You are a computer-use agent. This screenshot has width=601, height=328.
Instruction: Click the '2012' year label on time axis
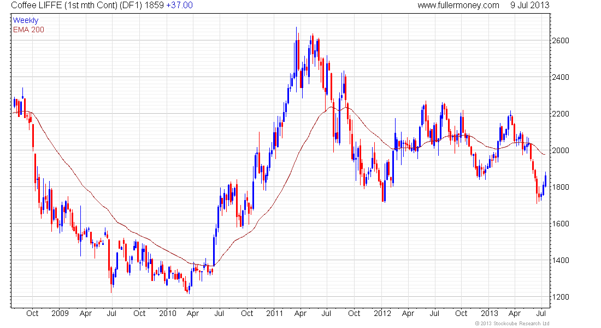[x=382, y=313]
